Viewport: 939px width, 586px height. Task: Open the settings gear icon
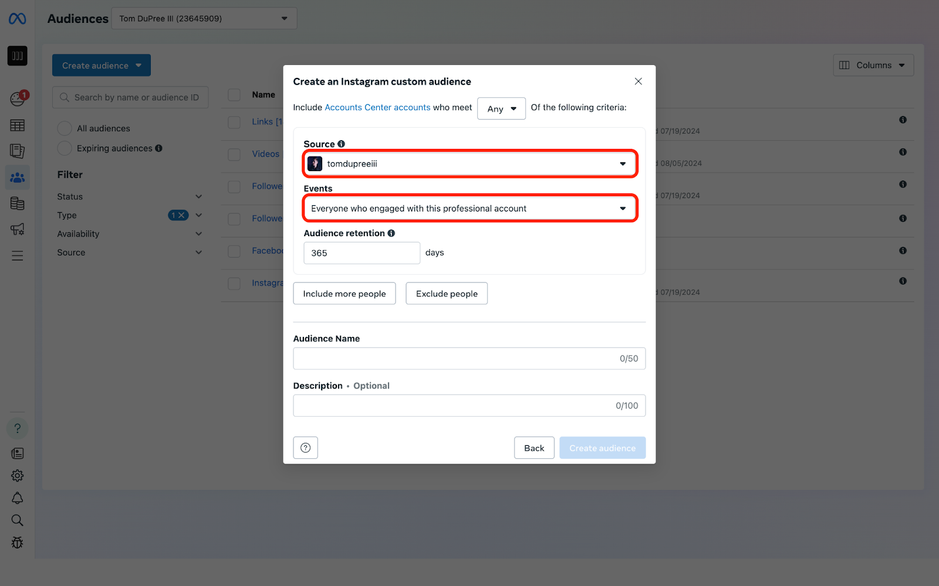click(x=17, y=475)
